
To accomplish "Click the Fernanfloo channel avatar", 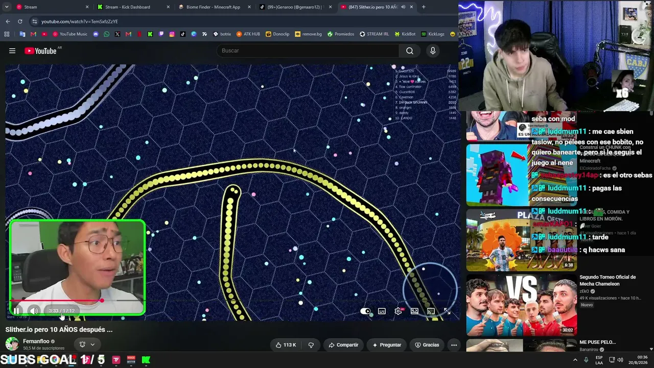I will coord(12,344).
